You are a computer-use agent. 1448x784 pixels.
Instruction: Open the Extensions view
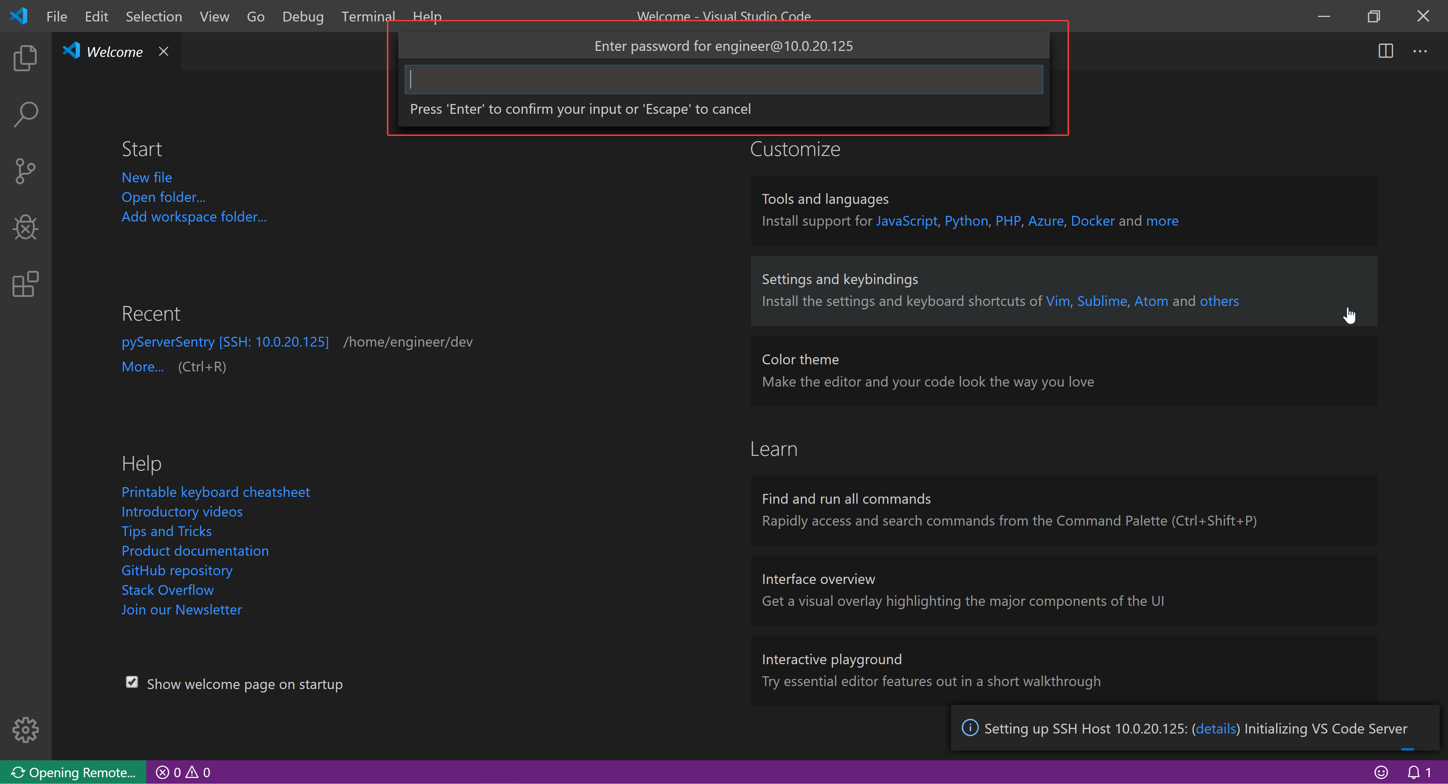25,284
